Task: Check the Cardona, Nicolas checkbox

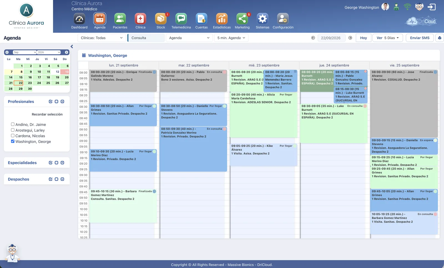Action: [13, 136]
